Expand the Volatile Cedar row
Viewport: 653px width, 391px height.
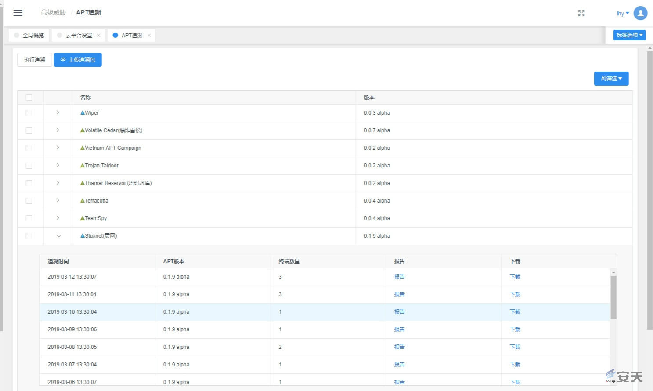click(x=58, y=130)
